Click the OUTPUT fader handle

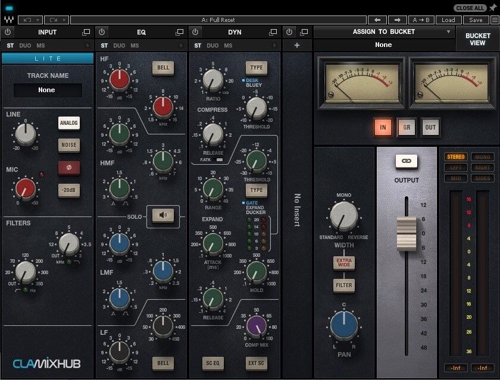[406, 234]
